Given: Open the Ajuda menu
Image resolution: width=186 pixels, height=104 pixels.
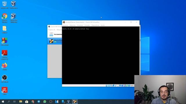Looking at the screenshot, I should [103, 25].
